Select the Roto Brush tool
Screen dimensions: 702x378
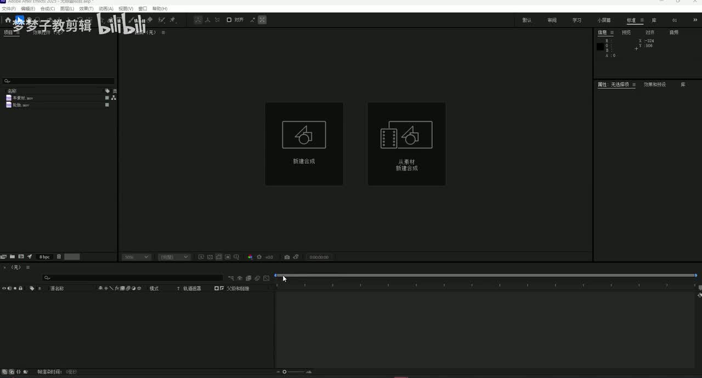tap(162, 20)
